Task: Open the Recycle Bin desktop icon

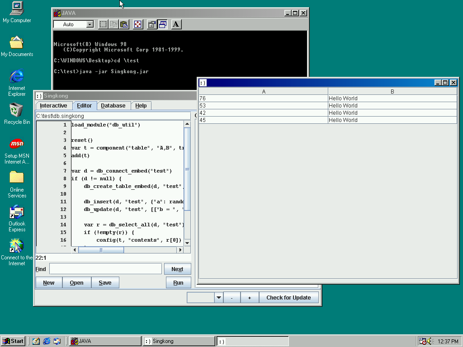Action: [17, 110]
